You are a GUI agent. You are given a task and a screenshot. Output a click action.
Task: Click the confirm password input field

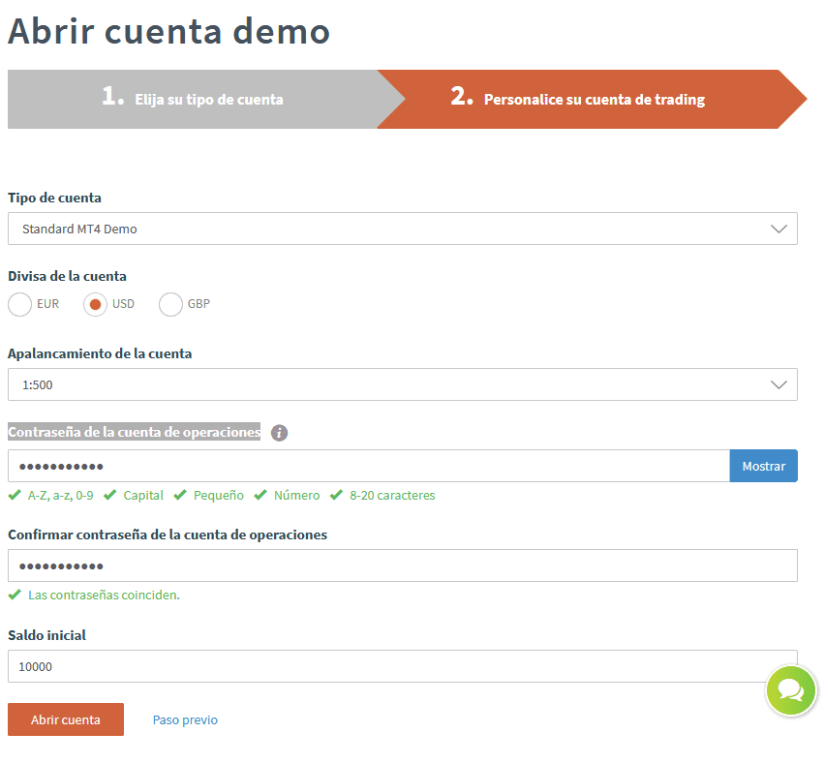tap(402, 565)
